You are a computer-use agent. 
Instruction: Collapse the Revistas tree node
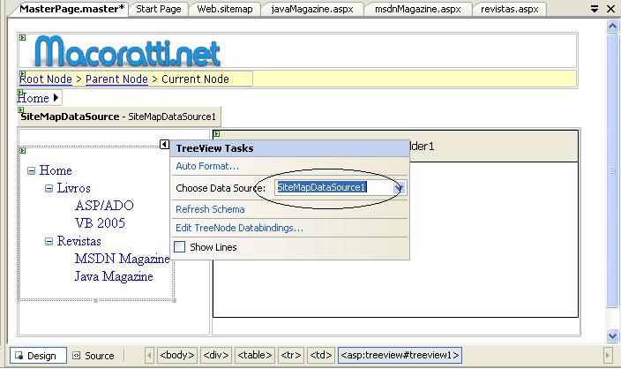[x=49, y=241]
